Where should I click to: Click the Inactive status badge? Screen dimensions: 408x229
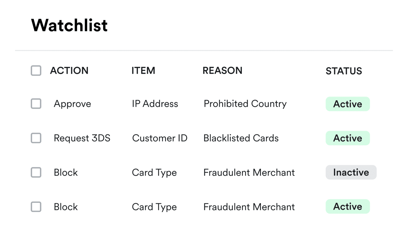point(351,172)
